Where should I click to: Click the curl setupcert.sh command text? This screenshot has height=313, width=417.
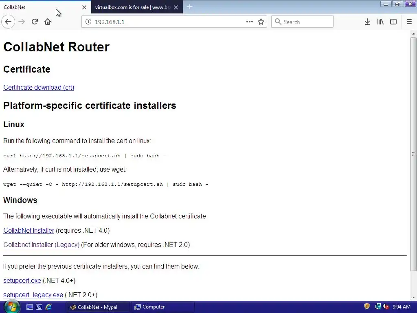coord(85,156)
